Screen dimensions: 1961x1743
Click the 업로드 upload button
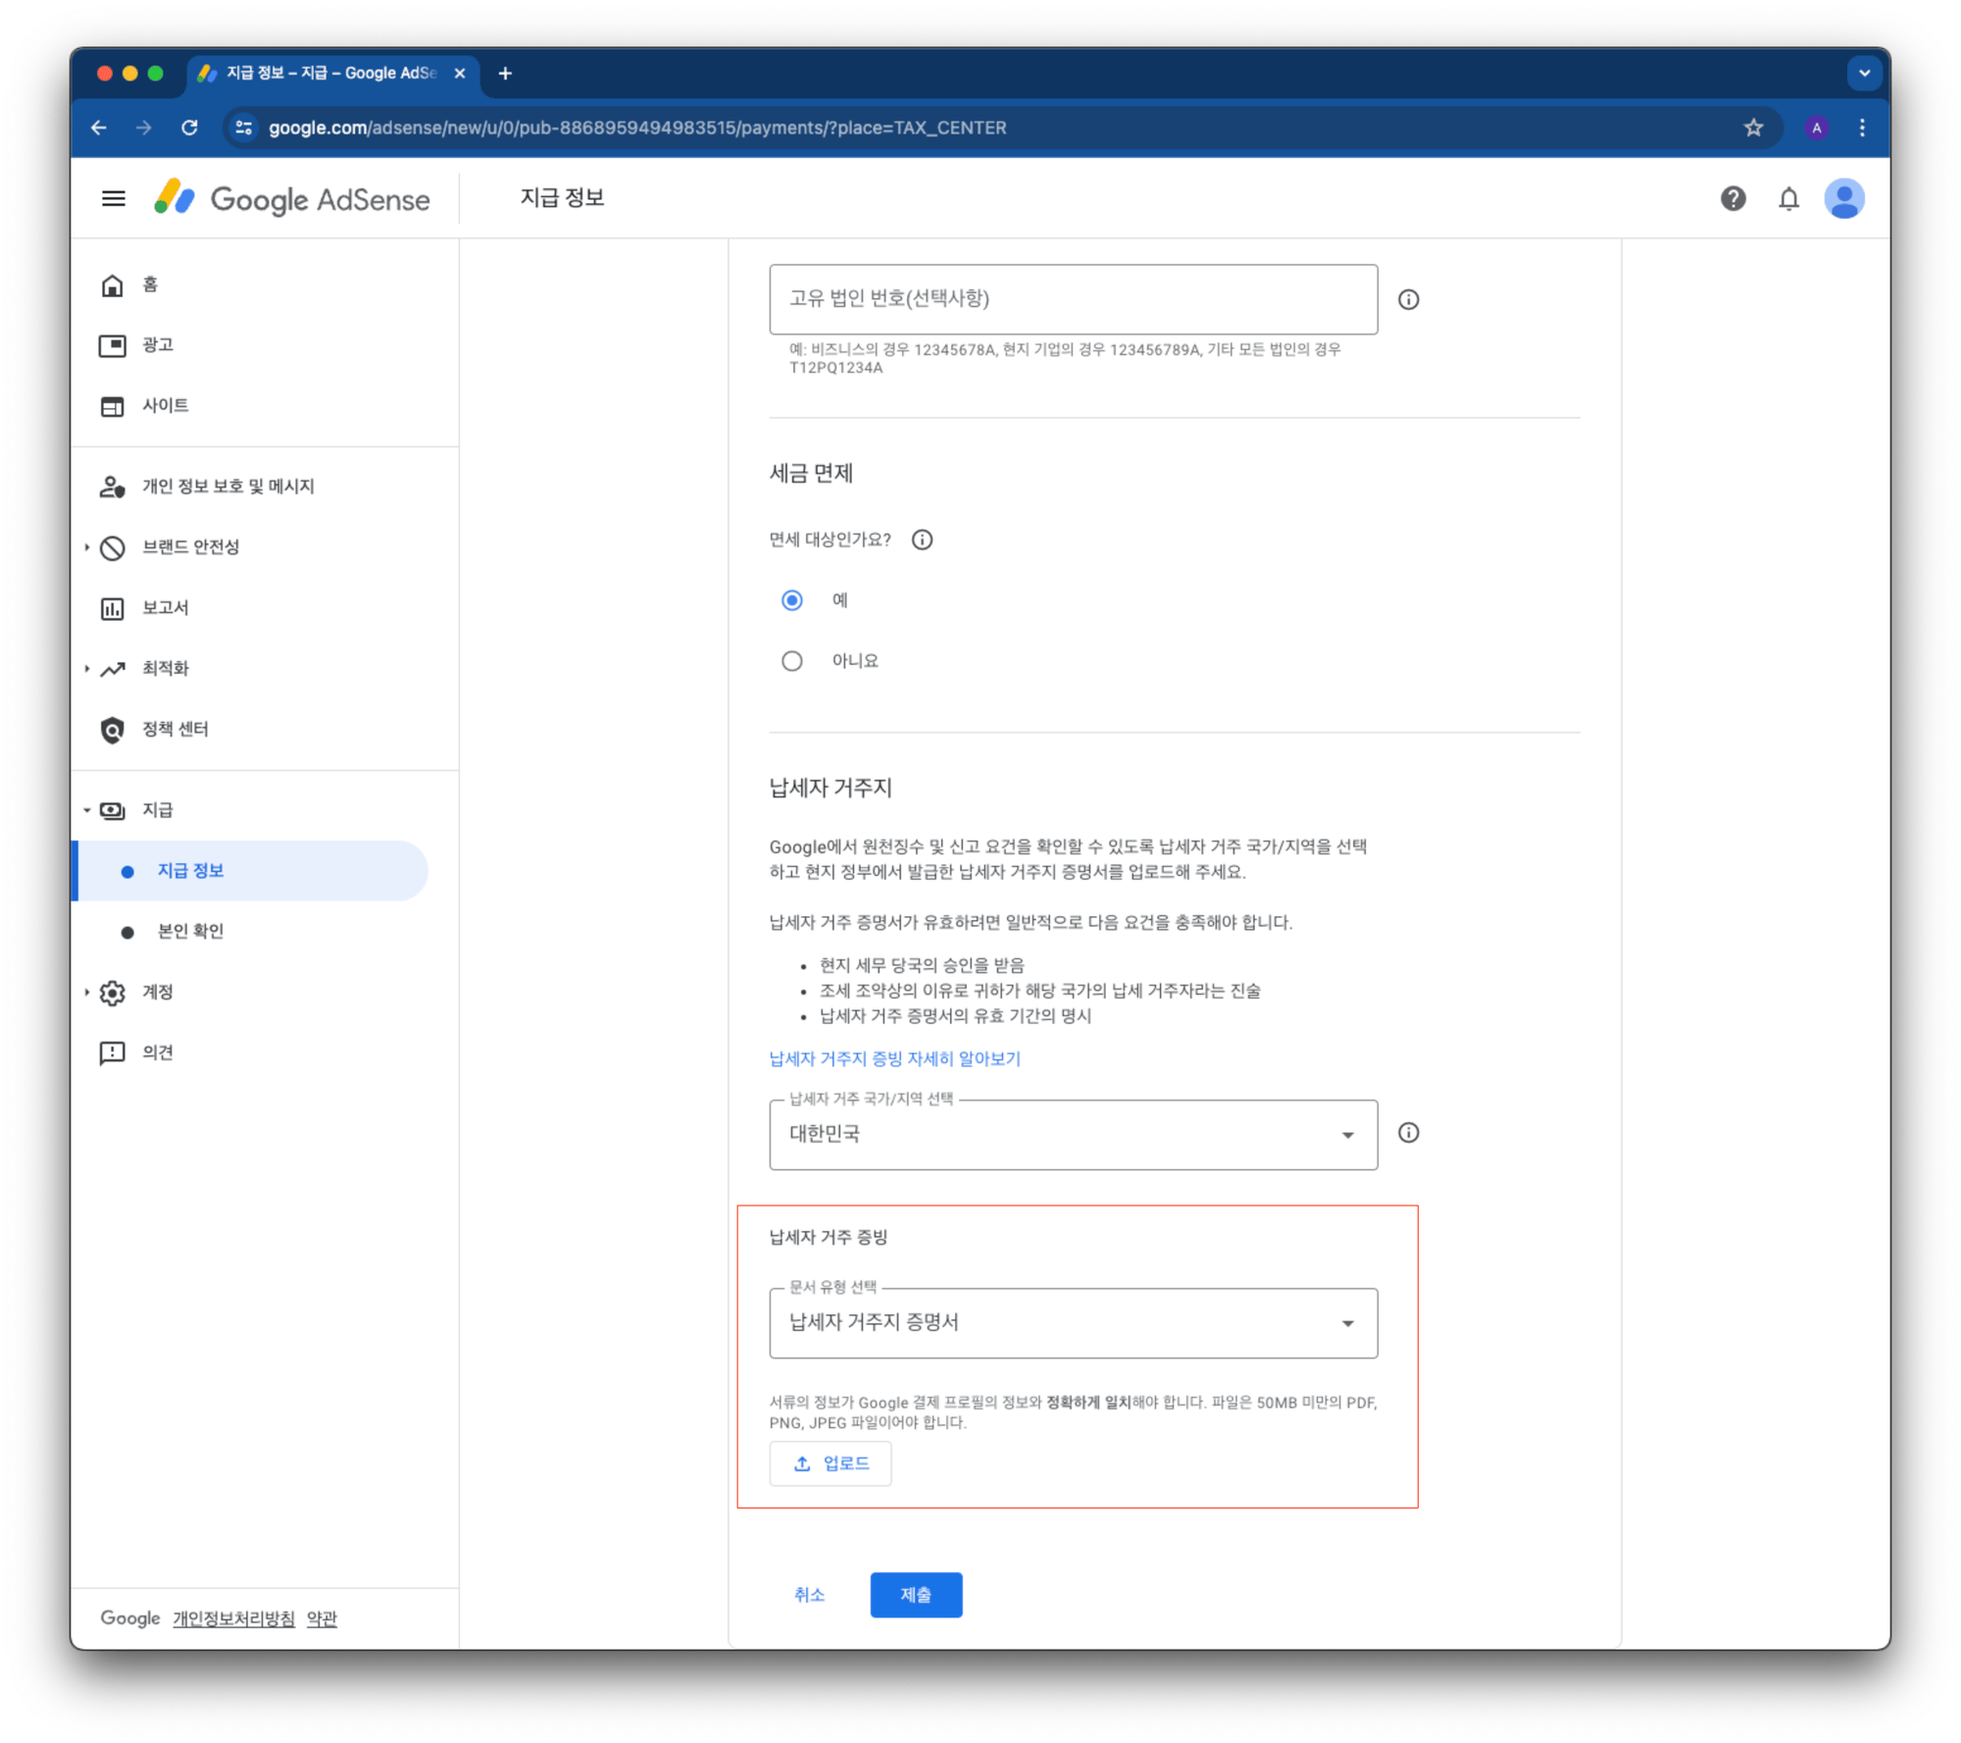[830, 1463]
